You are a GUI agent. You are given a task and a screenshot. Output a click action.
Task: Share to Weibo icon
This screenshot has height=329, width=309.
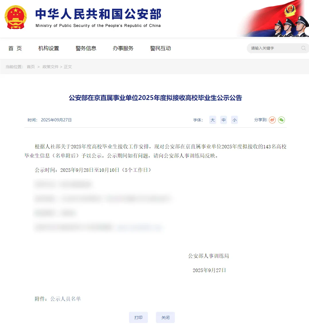tap(272, 120)
